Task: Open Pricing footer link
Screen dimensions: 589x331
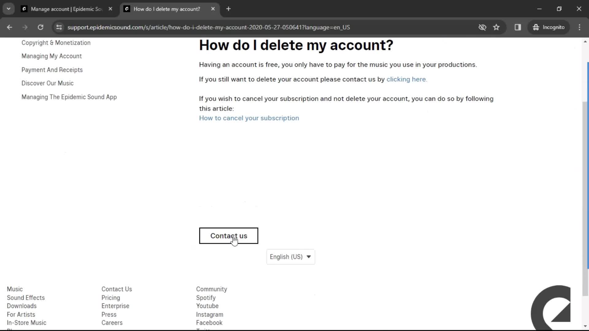Action: pyautogui.click(x=111, y=298)
